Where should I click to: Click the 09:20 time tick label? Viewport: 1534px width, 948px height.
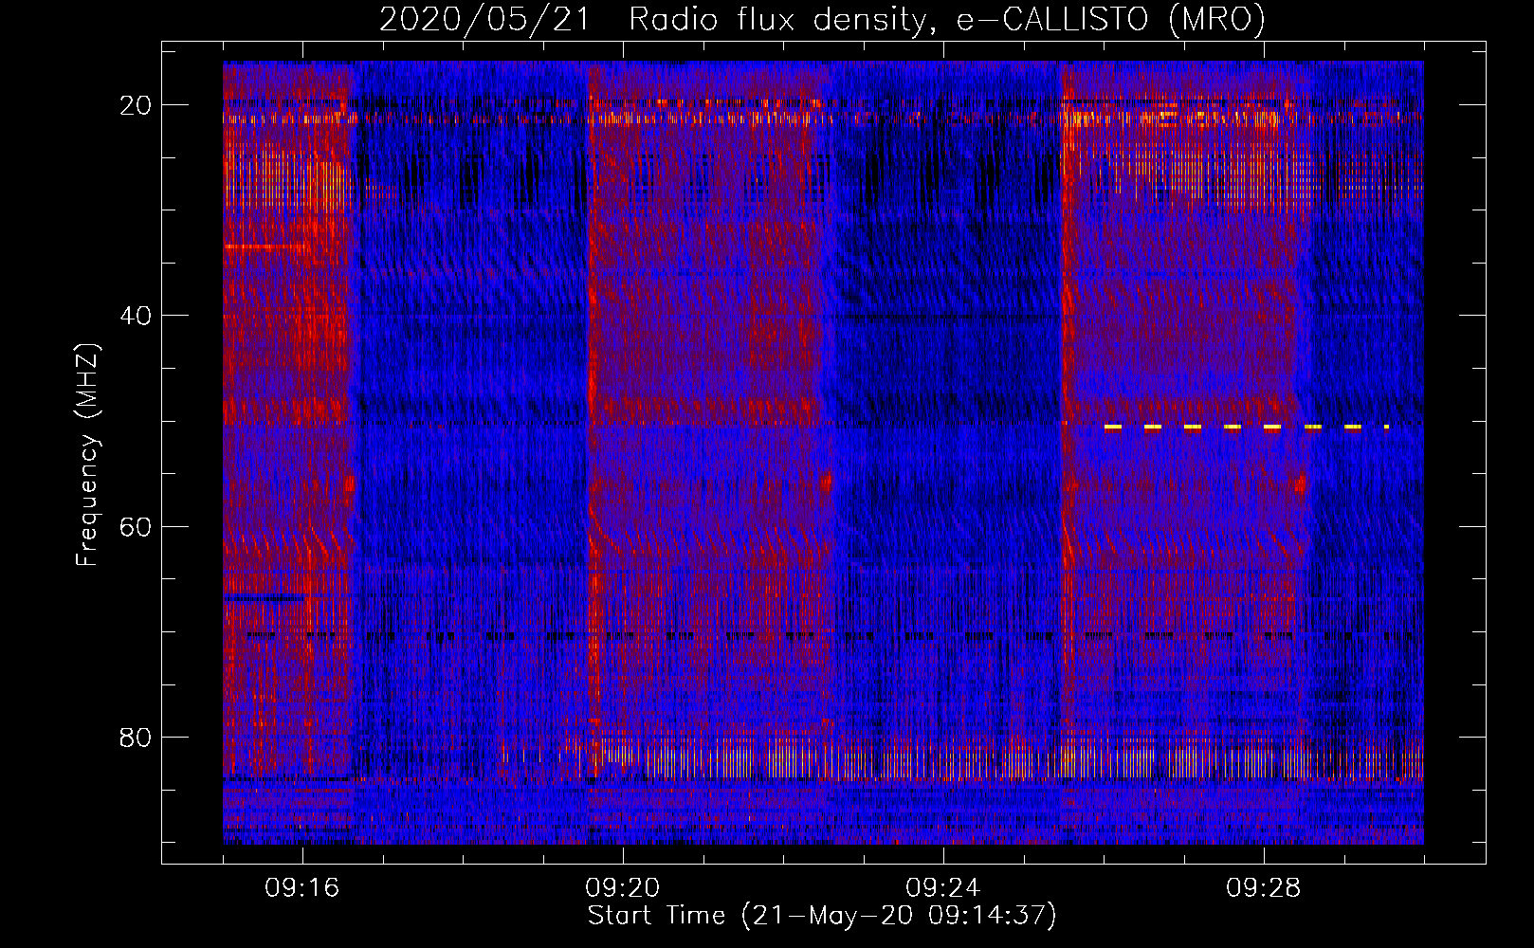(x=623, y=888)
